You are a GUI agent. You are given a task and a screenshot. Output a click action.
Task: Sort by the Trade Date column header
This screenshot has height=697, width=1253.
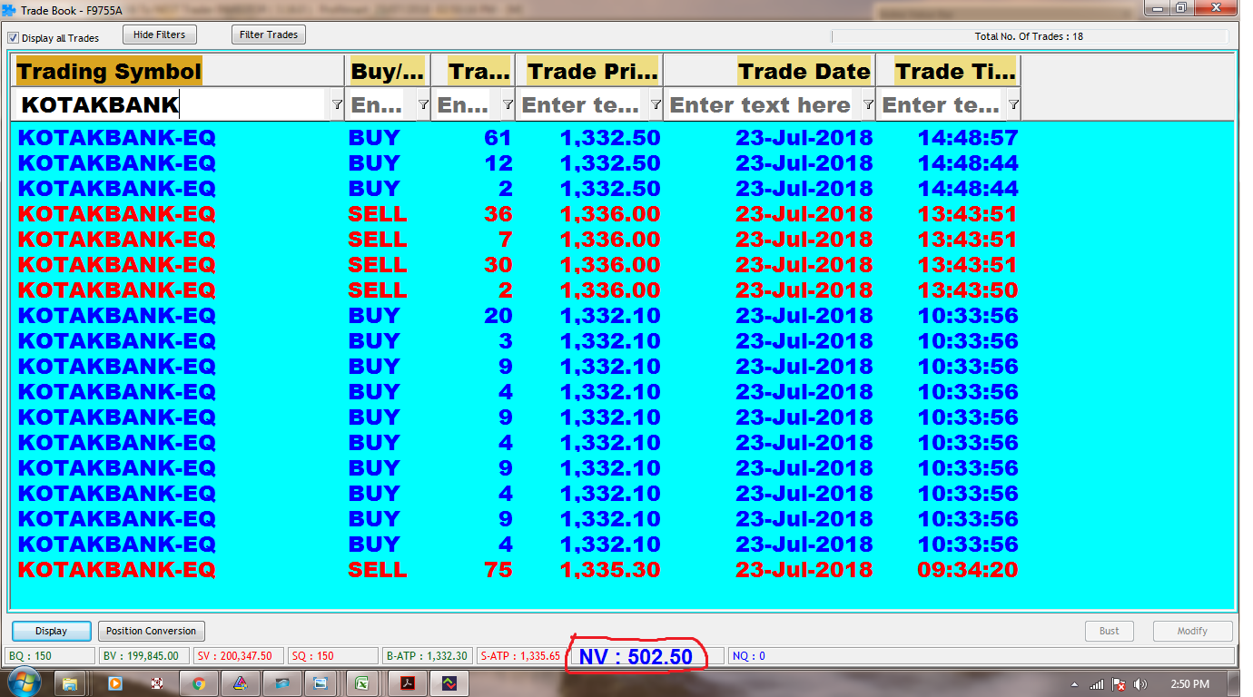pyautogui.click(x=769, y=71)
